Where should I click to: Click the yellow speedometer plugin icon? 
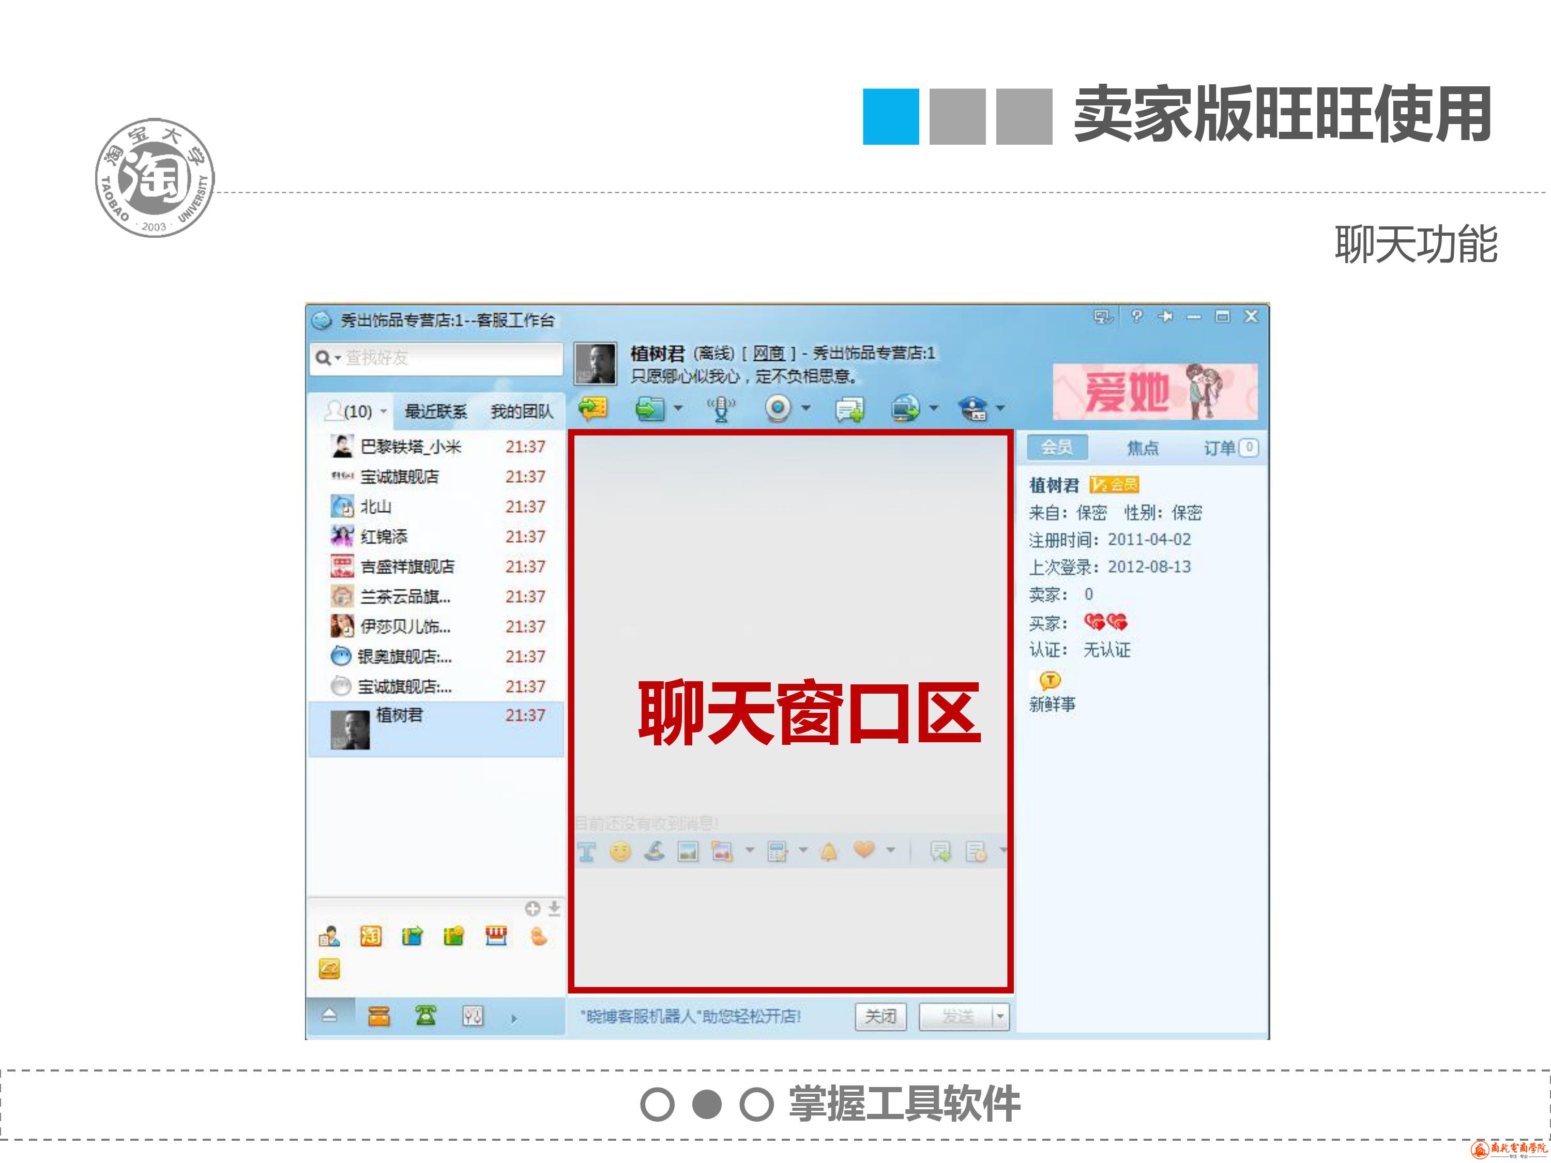coord(329,969)
